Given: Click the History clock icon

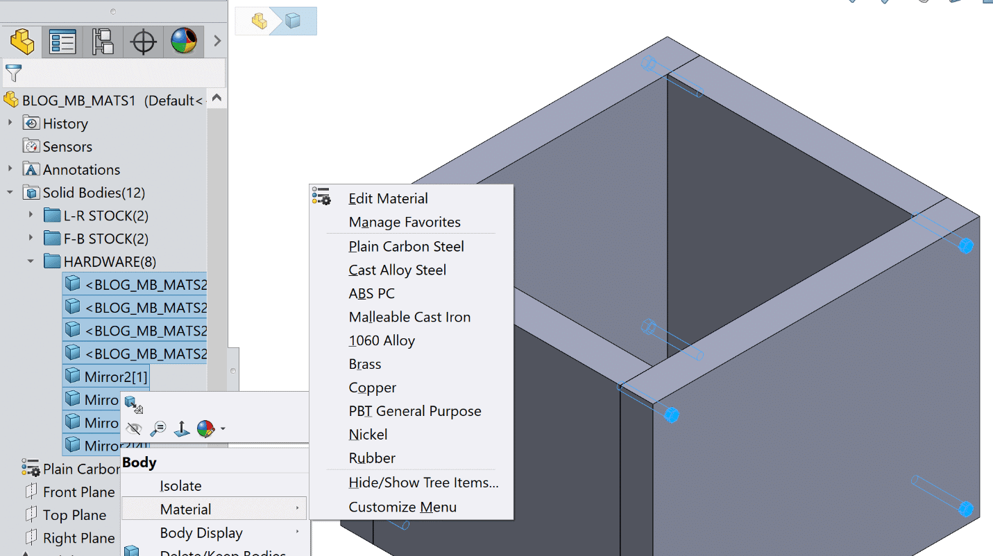Looking at the screenshot, I should tap(31, 123).
